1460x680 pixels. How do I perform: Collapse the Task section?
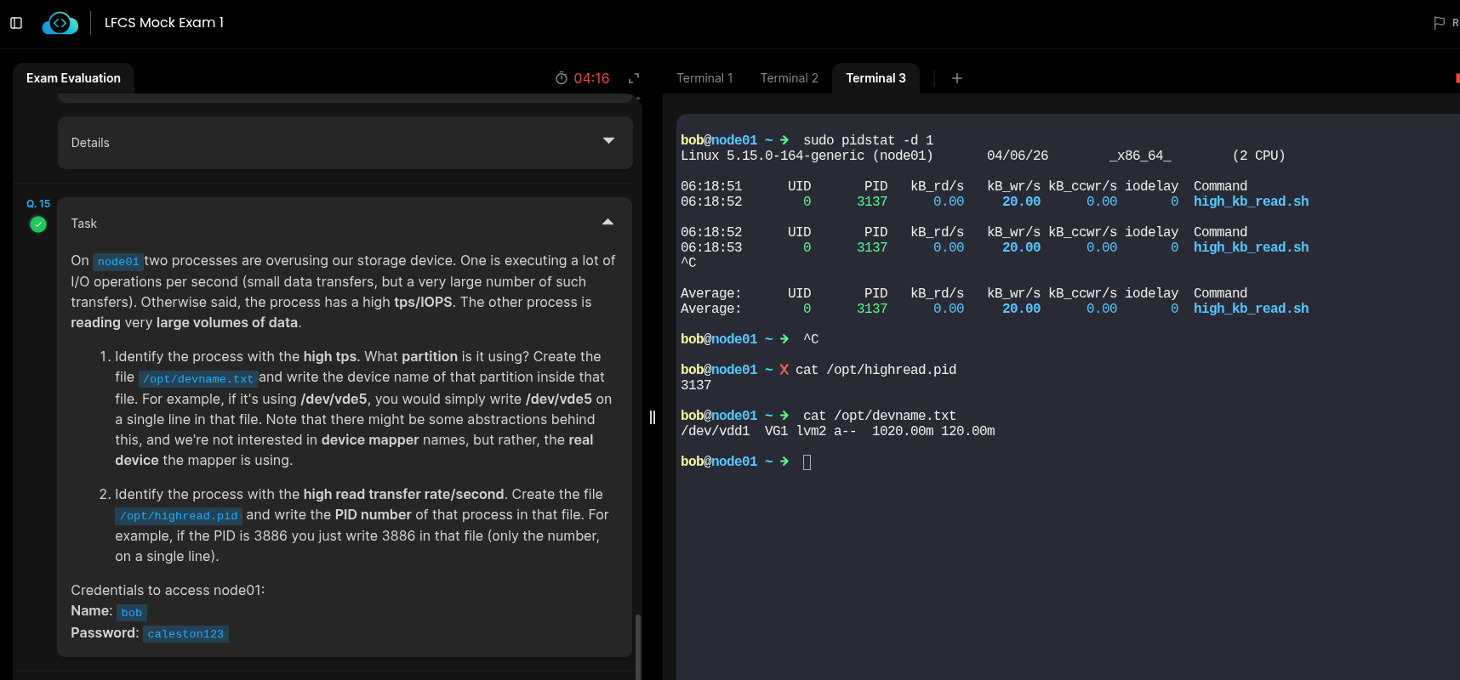pos(607,223)
